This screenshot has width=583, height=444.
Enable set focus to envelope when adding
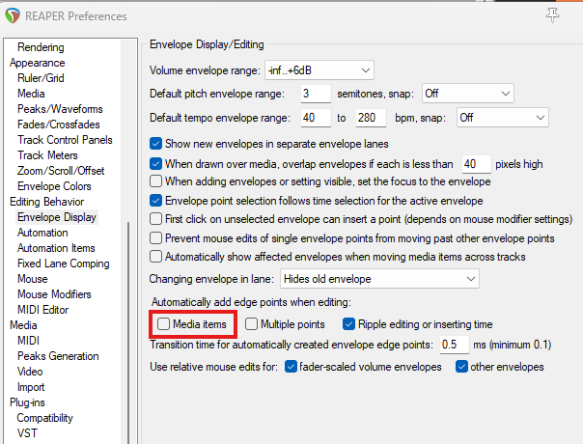click(x=155, y=181)
